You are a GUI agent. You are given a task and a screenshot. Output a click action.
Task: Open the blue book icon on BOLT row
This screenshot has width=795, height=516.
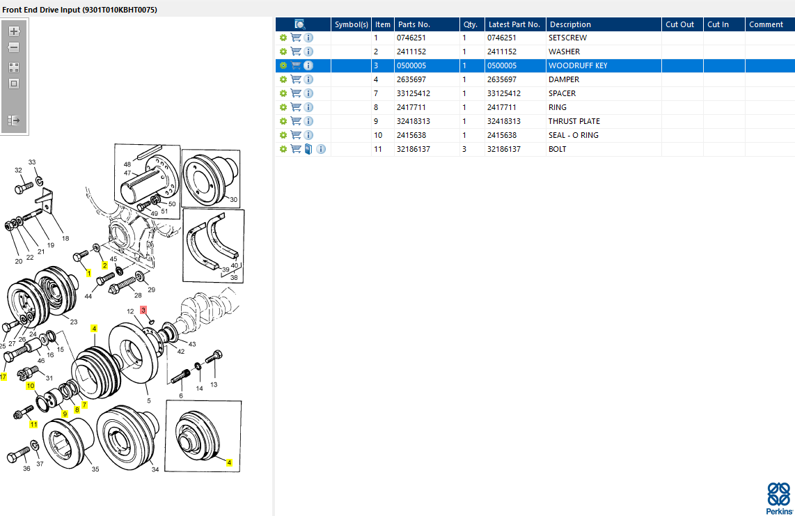click(x=308, y=149)
